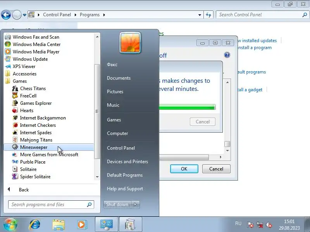
Task: Open Games from Start menu right pane
Action: pyautogui.click(x=114, y=120)
